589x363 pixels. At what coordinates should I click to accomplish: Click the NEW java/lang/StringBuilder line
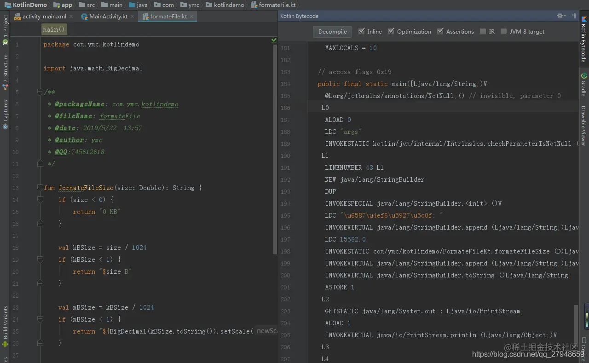tap(375, 180)
